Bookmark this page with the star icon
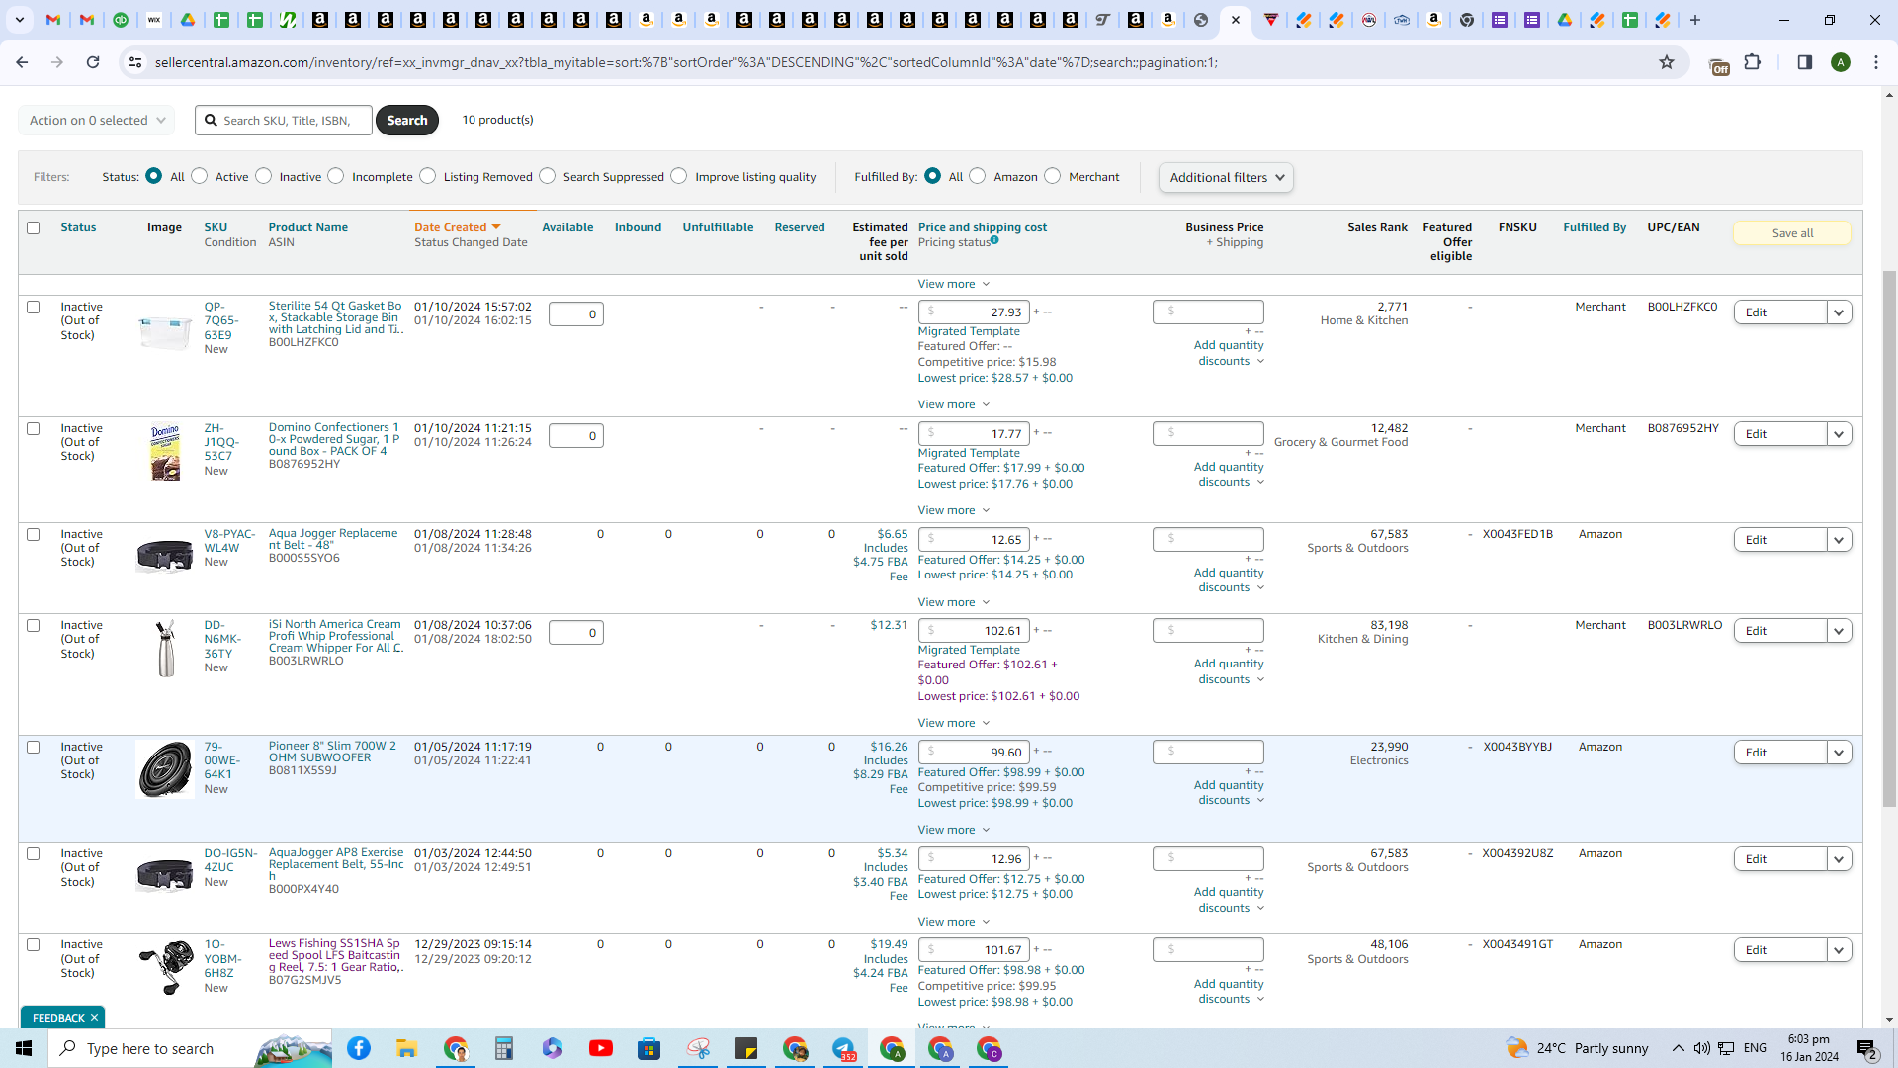 coord(1667,62)
